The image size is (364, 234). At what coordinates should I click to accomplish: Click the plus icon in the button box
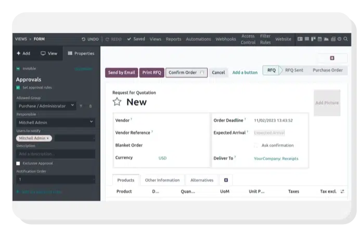pos(332,58)
